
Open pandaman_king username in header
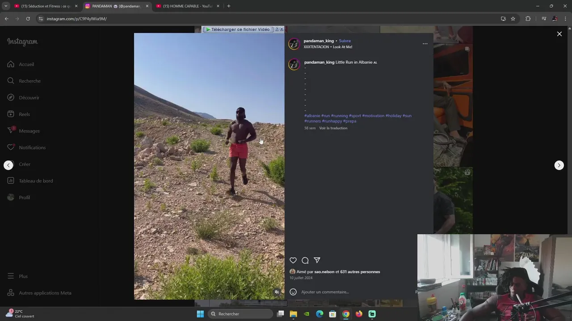click(x=319, y=41)
